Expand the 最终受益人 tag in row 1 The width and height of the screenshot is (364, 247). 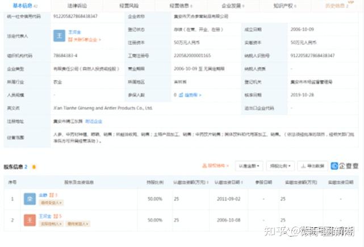click(x=51, y=203)
